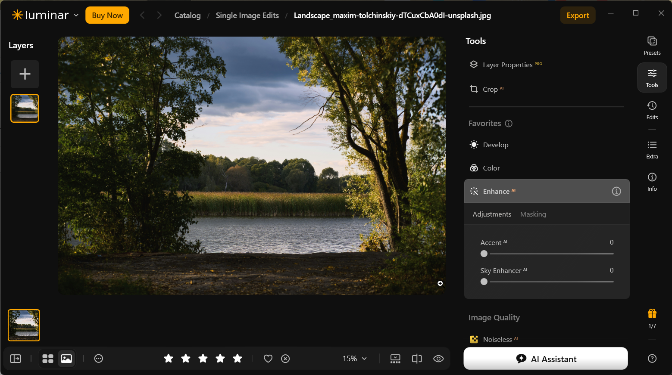Toggle the left sidebar panel
This screenshot has width=672, height=375.
(x=16, y=358)
